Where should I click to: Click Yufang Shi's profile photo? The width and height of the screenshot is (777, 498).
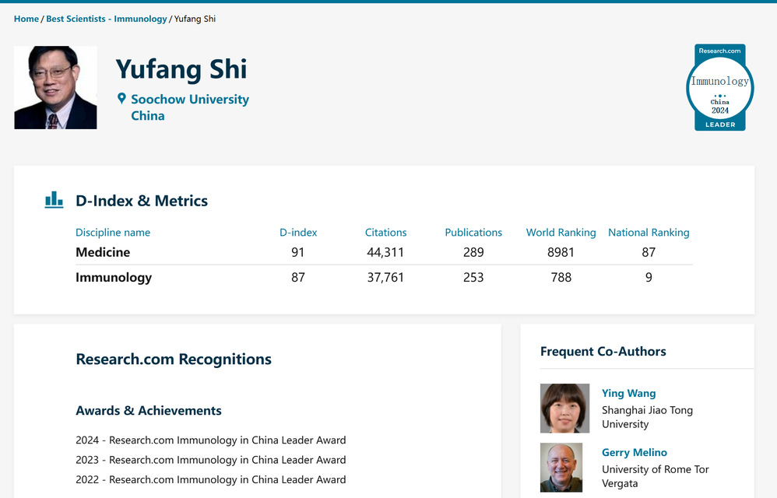click(55, 87)
